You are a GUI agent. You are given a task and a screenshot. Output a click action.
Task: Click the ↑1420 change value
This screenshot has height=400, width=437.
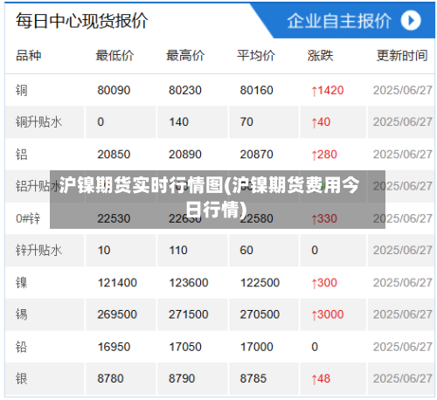328,91
